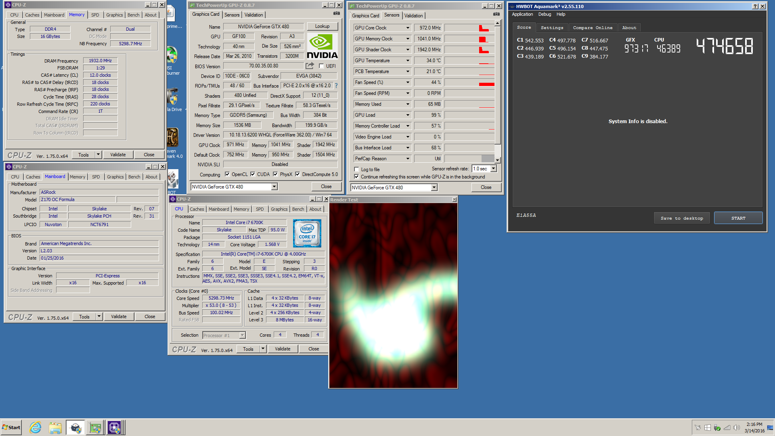Click the Fan Speed (%) sensor graph
The height and width of the screenshot is (436, 775).
[469, 82]
